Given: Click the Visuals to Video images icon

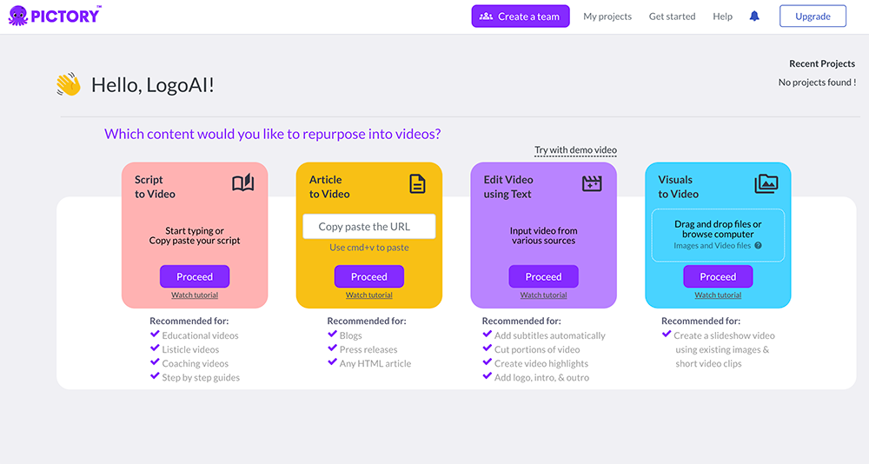Looking at the screenshot, I should click(x=766, y=183).
